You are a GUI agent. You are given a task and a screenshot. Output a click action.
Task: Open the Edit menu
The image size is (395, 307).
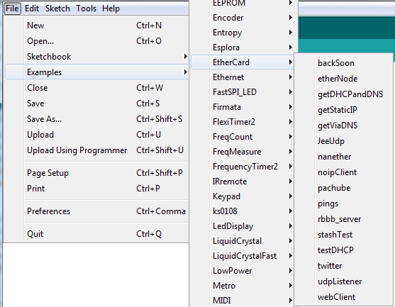[32, 9]
